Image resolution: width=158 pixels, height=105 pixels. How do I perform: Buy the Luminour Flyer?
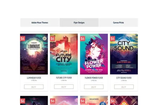coord(34,87)
